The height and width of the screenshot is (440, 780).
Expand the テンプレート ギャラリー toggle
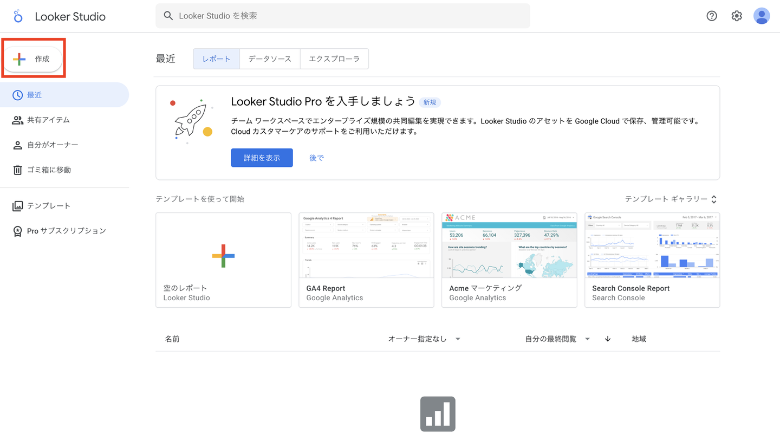point(672,199)
